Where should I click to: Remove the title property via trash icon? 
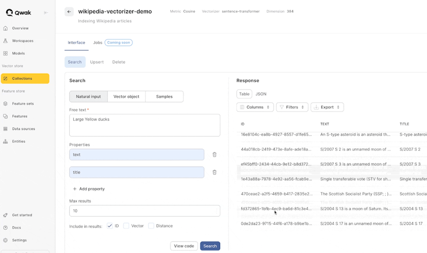[214, 172]
